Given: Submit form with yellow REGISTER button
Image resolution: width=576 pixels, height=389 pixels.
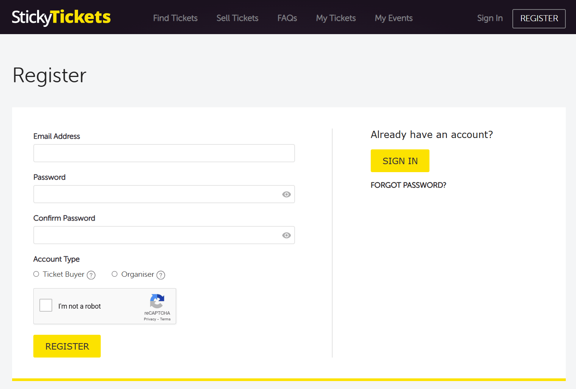Looking at the screenshot, I should click(67, 346).
